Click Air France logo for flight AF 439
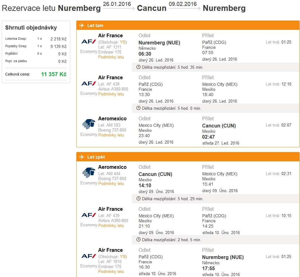Image resolution: width=300 pixels, height=277 pixels. [89, 215]
